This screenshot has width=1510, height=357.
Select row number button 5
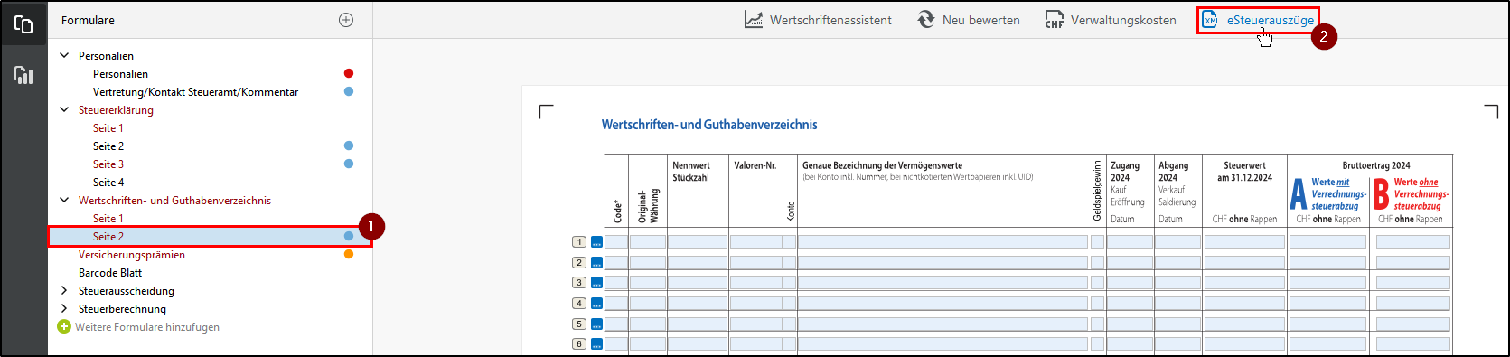(579, 324)
